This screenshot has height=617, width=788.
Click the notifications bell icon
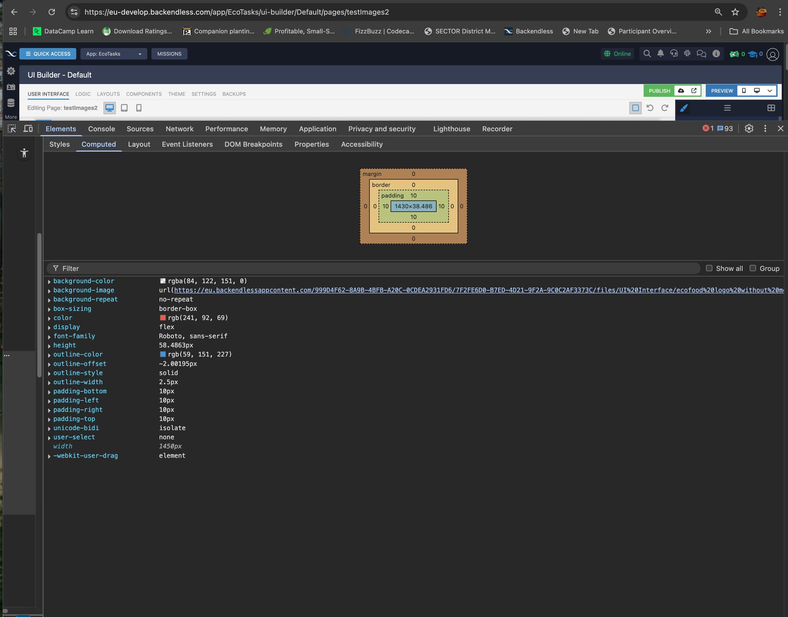660,54
